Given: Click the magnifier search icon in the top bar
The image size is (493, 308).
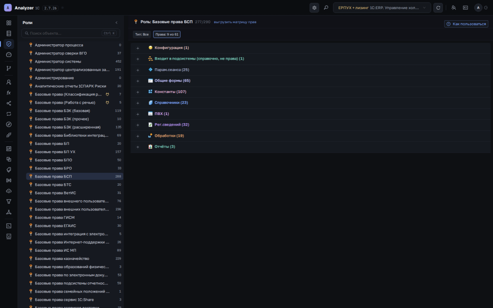Looking at the screenshot, I should [x=326, y=8].
